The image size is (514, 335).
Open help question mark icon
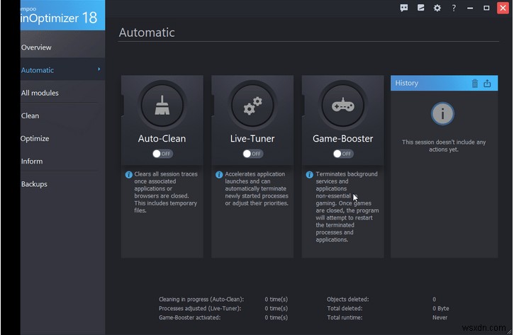point(454,8)
